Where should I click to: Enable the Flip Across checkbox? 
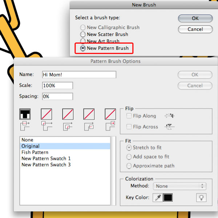129,127
